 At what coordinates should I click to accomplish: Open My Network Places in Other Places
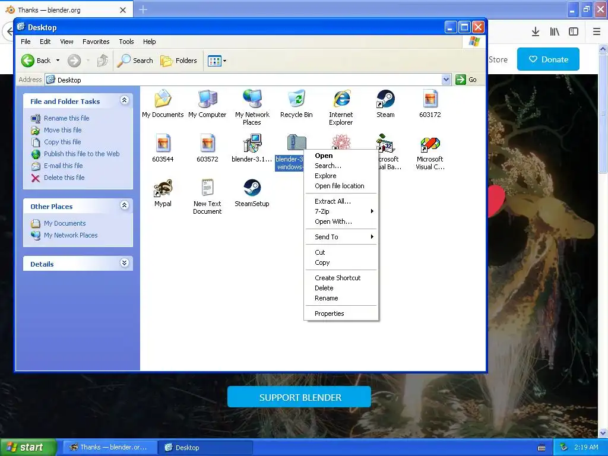[71, 235]
